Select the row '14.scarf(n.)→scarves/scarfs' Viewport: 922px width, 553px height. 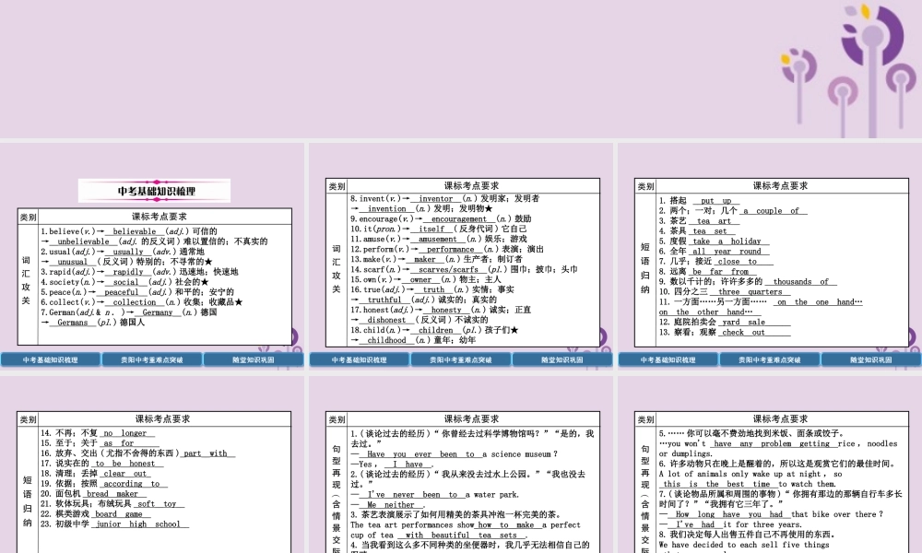[464, 269]
